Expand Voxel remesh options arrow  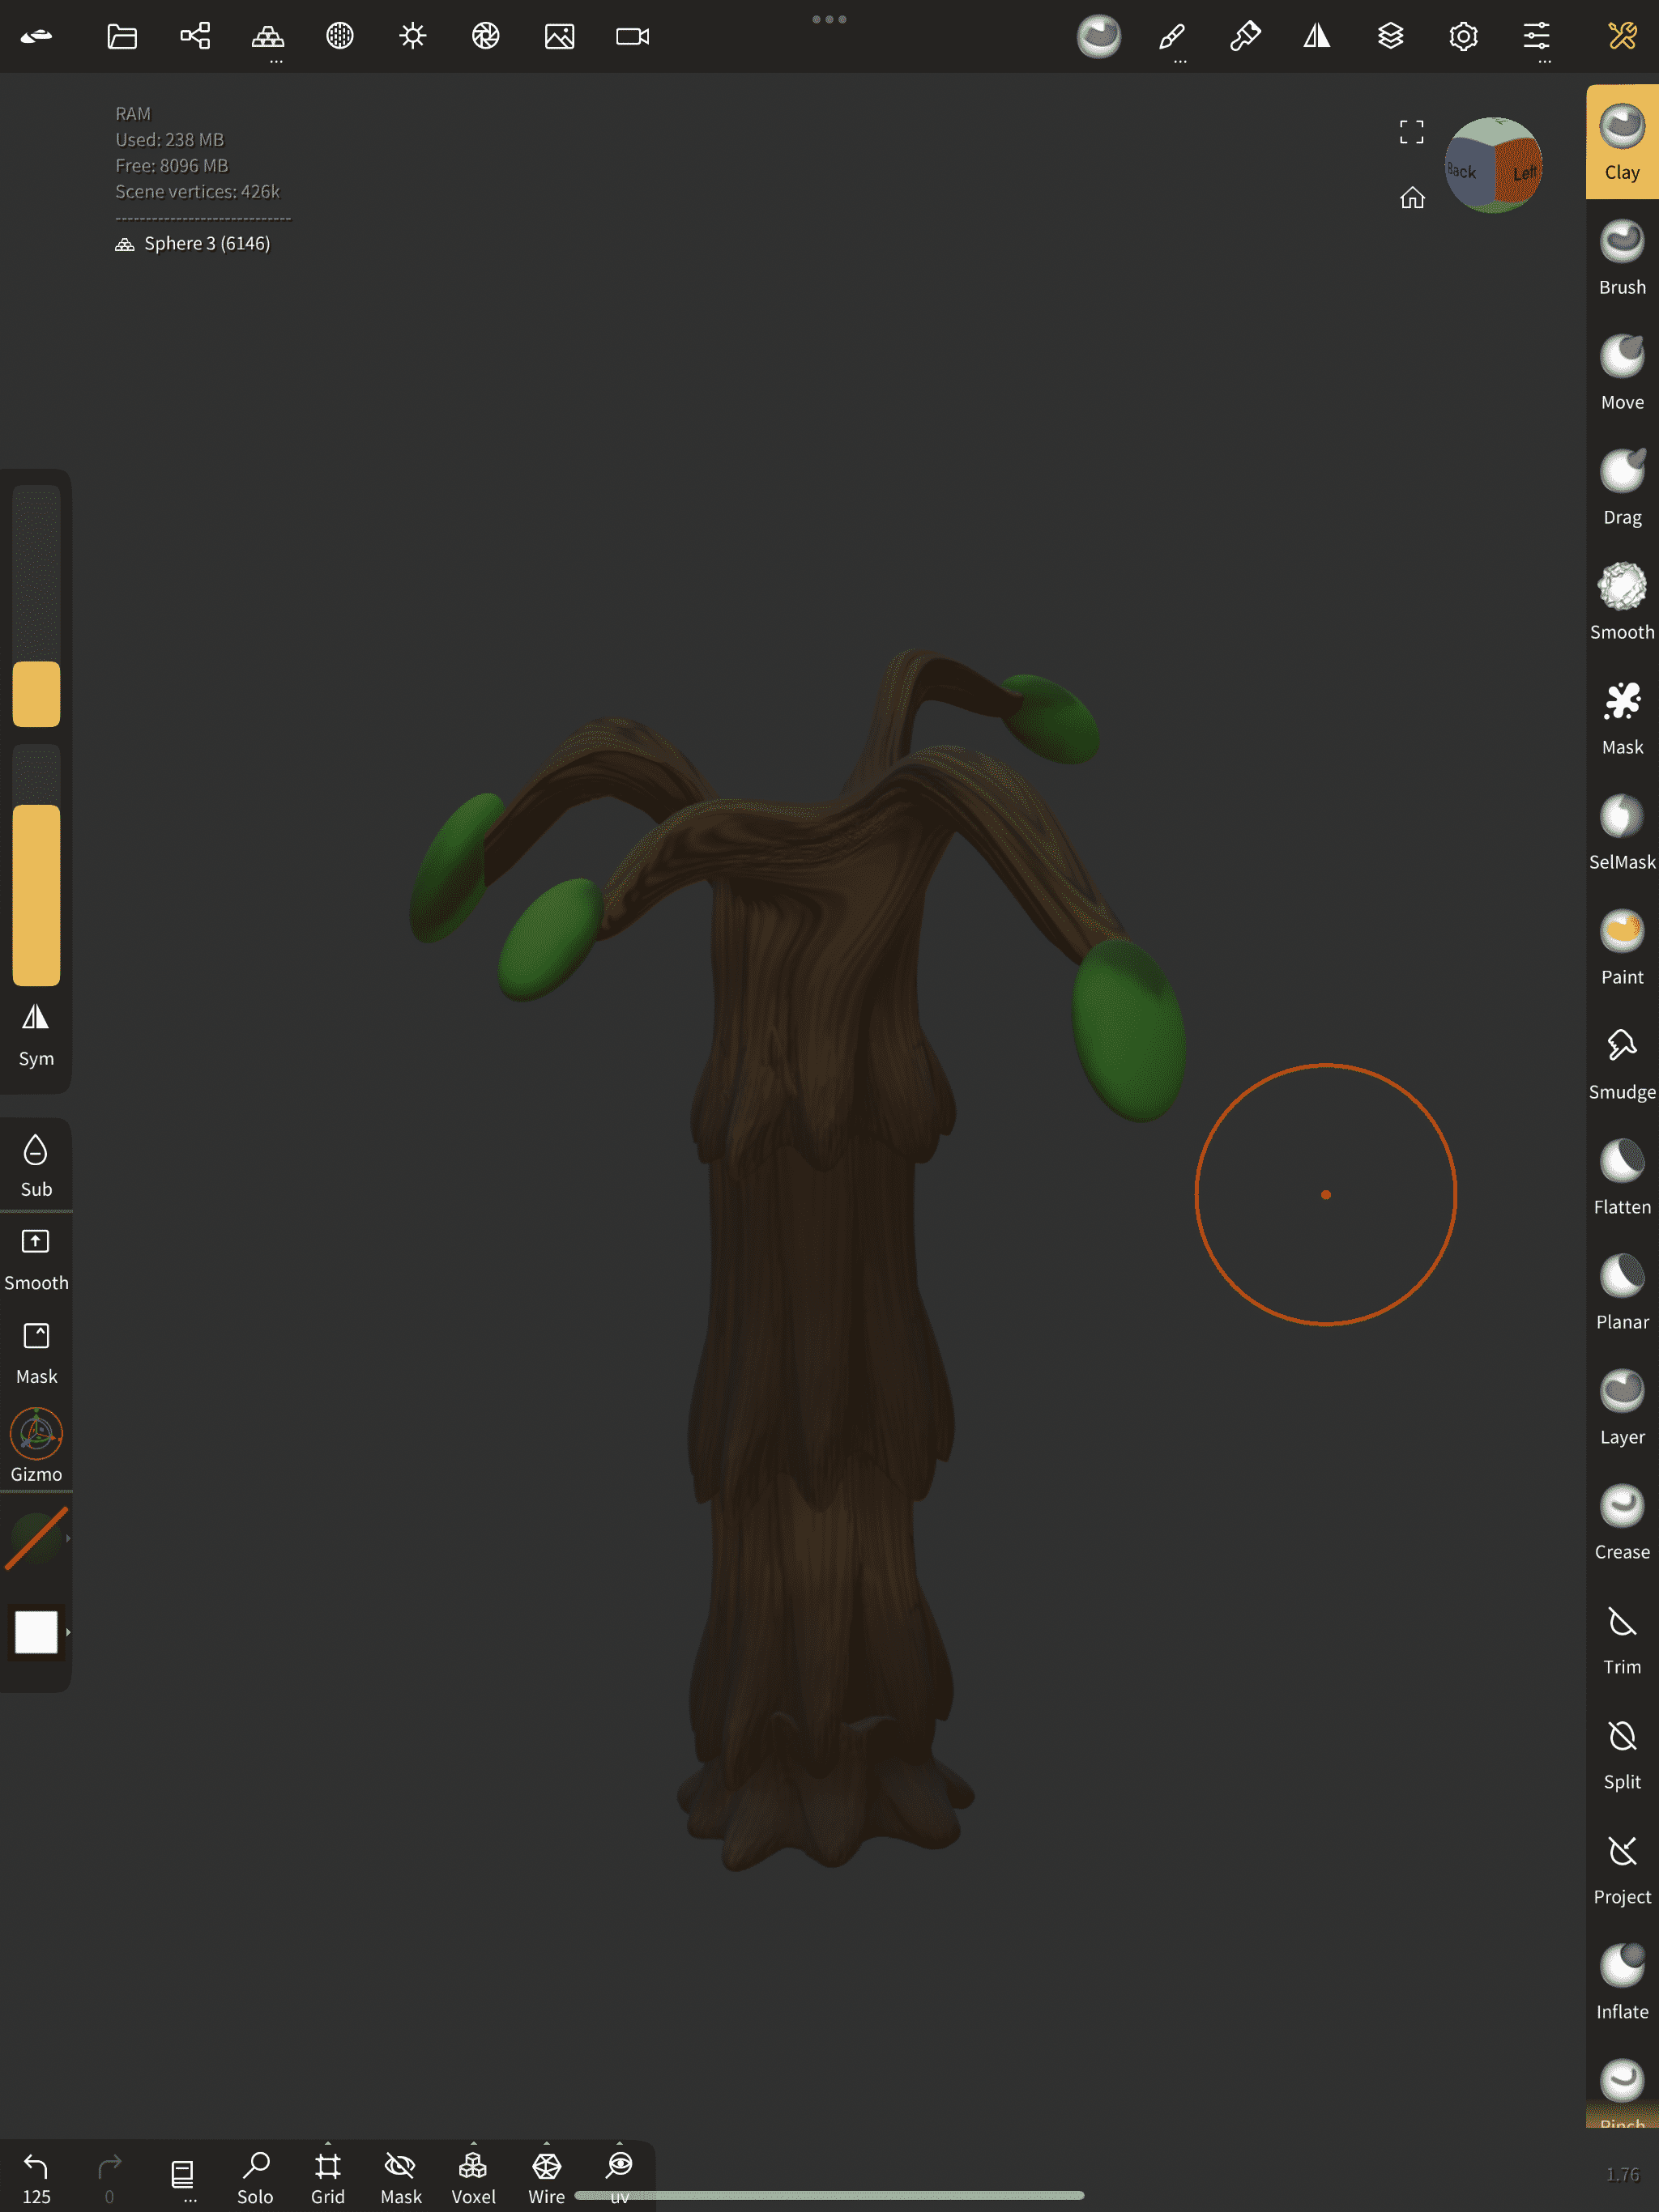pos(473,2143)
